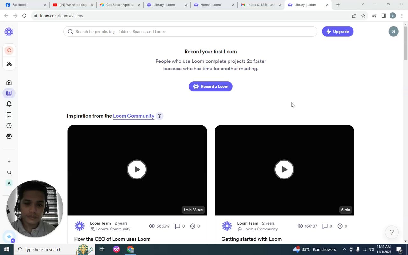Click the sidebar magnifier search icon
The width and height of the screenshot is (408, 255).
(9, 172)
